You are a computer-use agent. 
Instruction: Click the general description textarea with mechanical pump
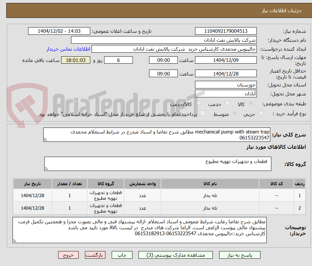157,135
